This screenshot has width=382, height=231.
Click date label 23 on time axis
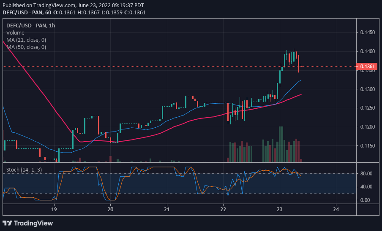280,209
